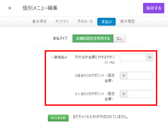Screen dimensions: 168x128
Task: Click the ¥ icon for 1組当たり deposit
Action: click(x=124, y=76)
